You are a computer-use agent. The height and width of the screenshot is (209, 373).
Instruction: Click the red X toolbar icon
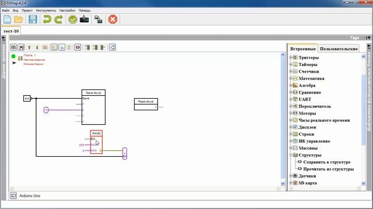(112, 19)
